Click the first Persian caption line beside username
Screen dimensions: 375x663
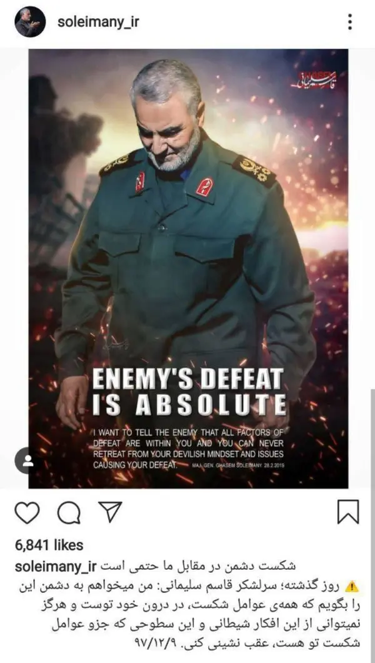[x=199, y=567]
